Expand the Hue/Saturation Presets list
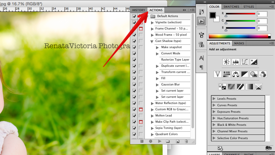 point(214,118)
